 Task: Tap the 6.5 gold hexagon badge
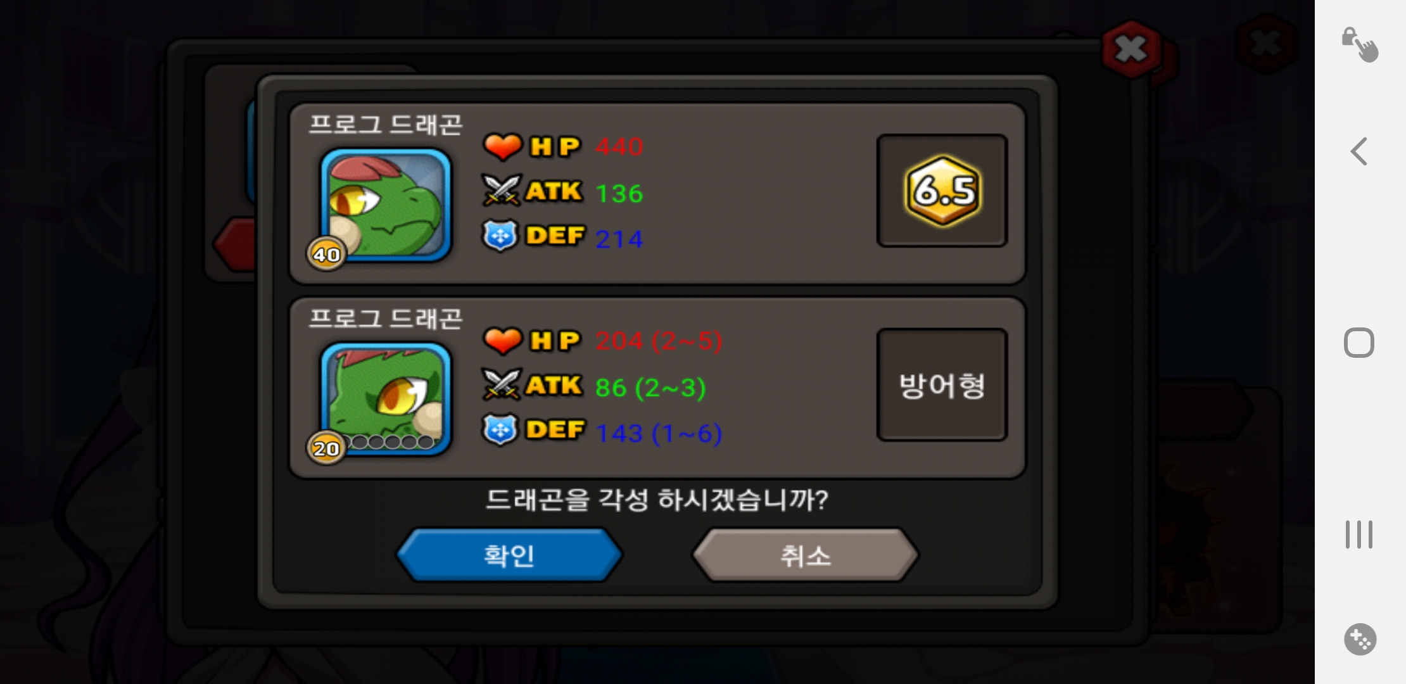pyautogui.click(x=942, y=191)
